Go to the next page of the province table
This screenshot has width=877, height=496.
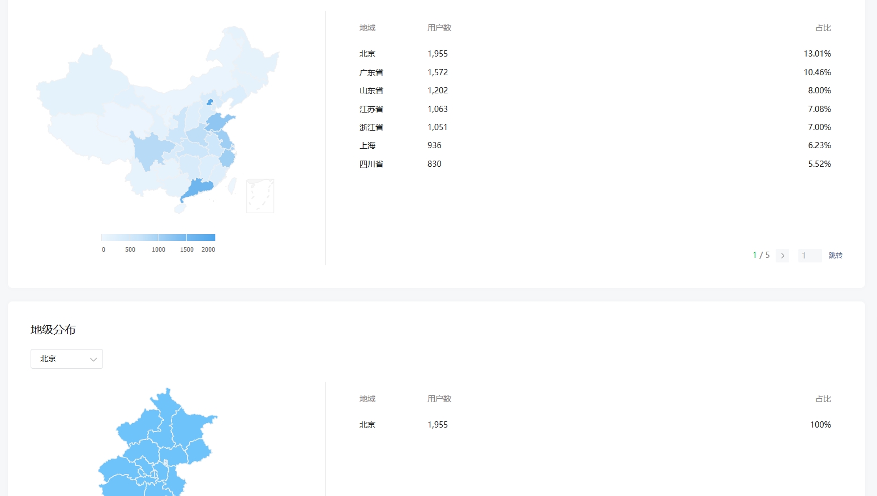point(782,256)
